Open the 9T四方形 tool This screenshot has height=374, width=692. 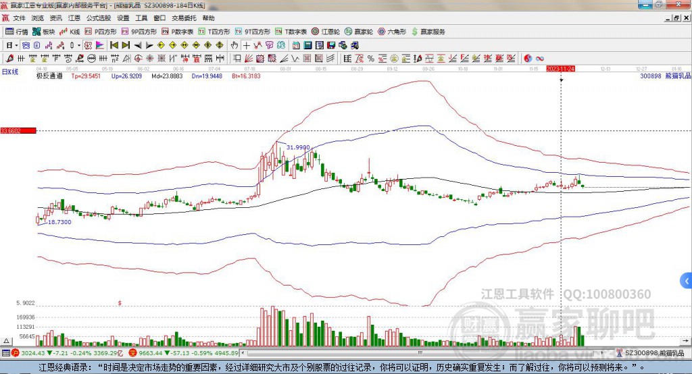coord(253,32)
